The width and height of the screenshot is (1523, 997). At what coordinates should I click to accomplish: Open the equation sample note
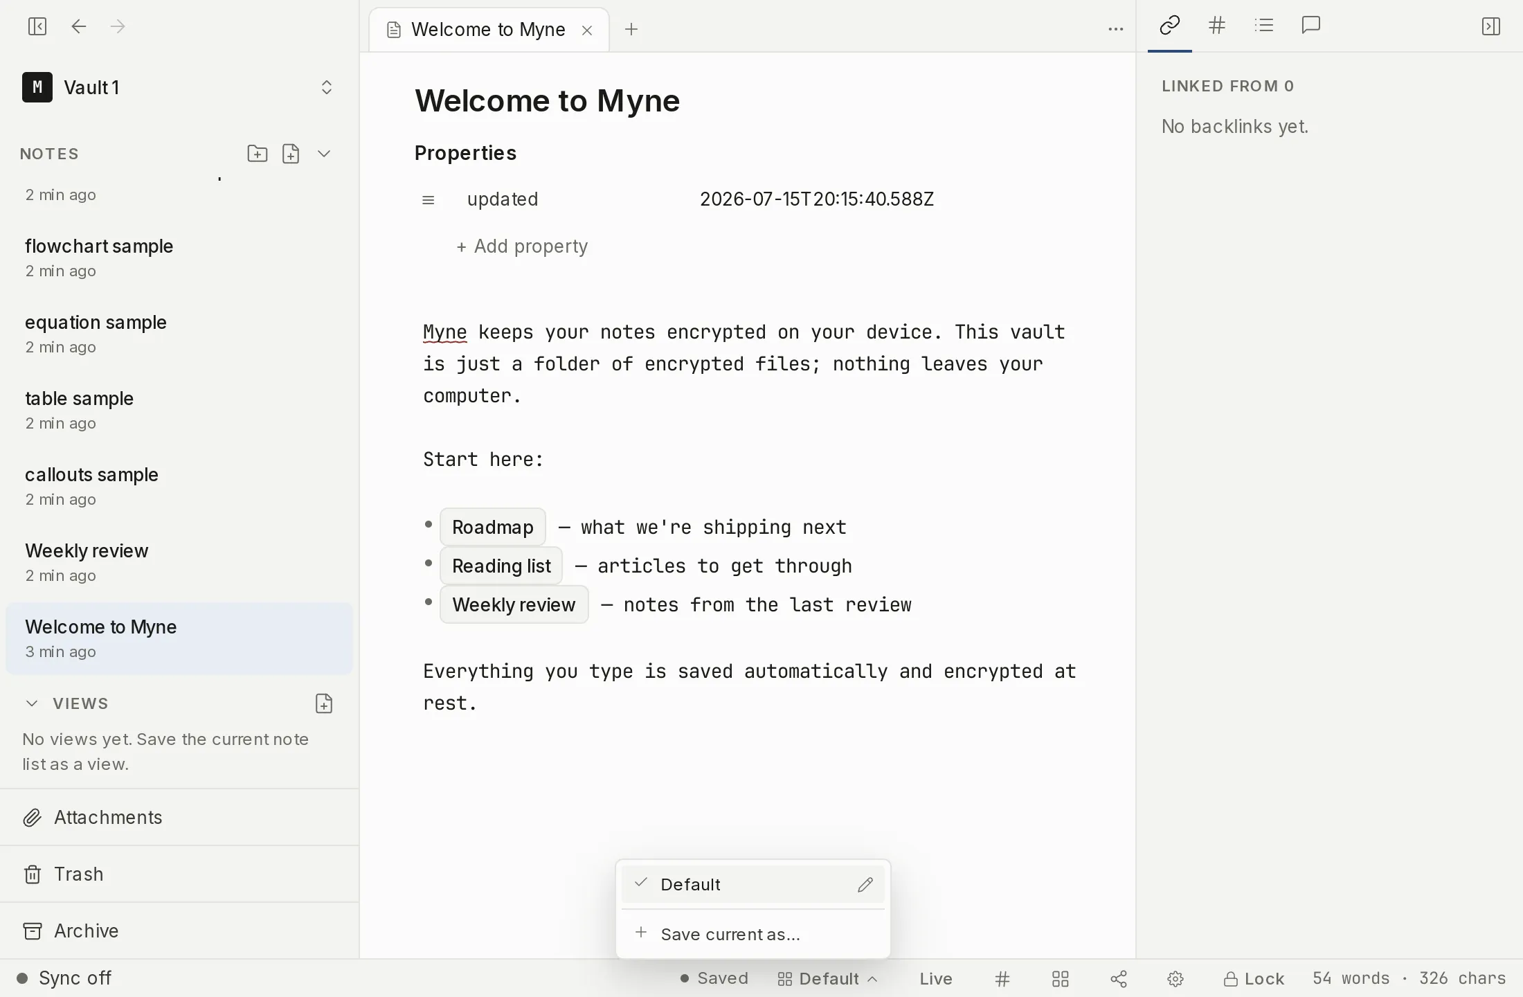[x=179, y=334]
